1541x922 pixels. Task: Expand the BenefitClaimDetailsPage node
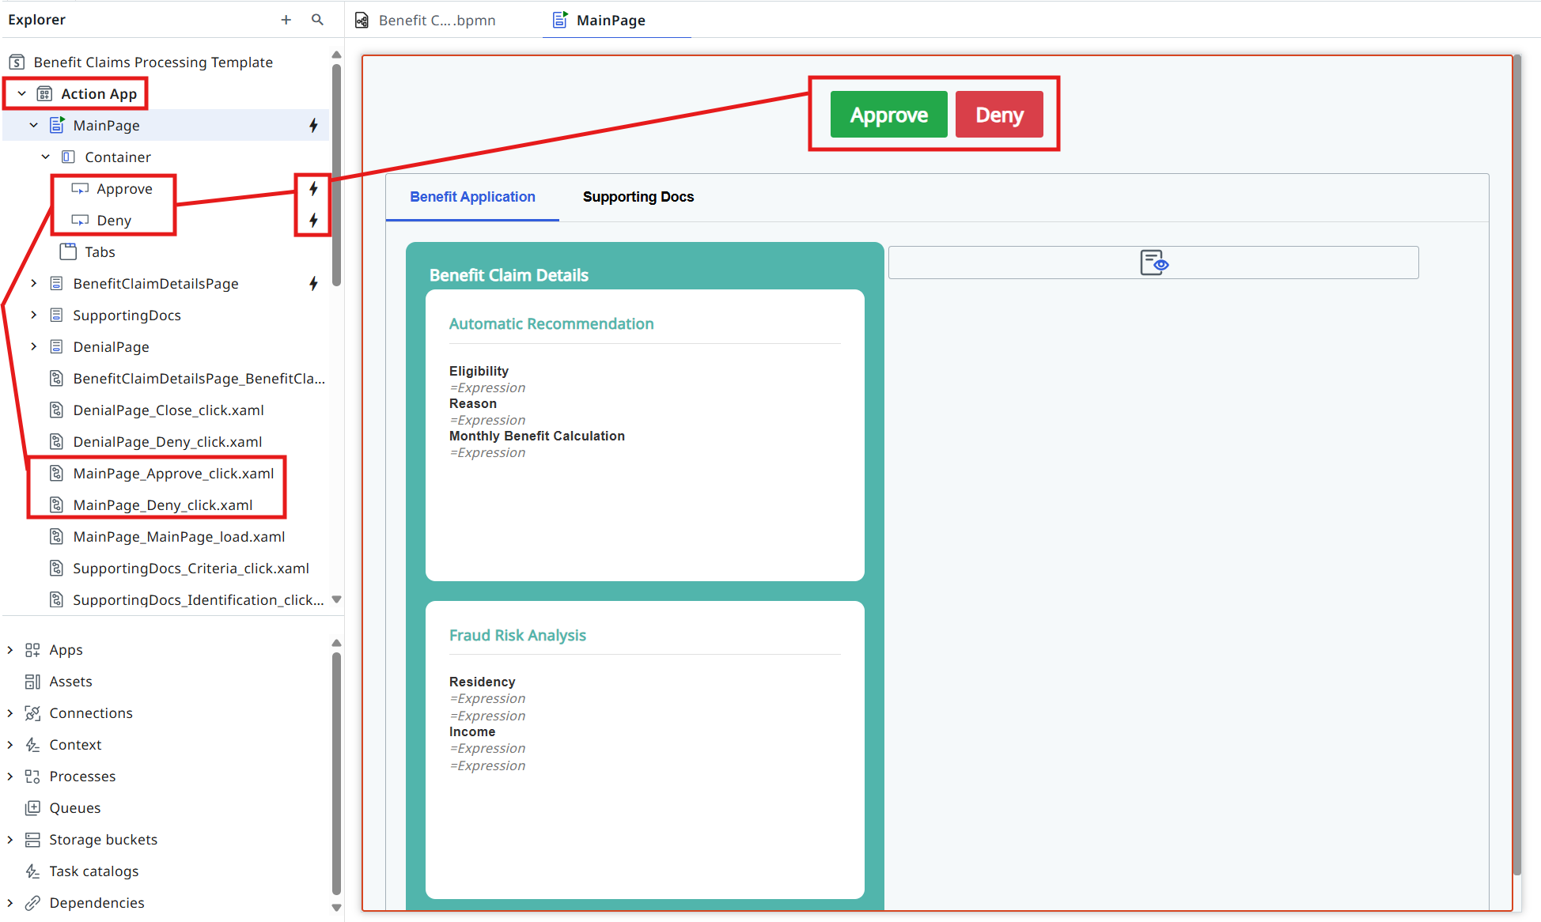coord(34,283)
